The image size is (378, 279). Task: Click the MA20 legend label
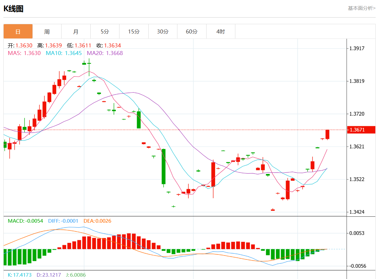[105, 53]
